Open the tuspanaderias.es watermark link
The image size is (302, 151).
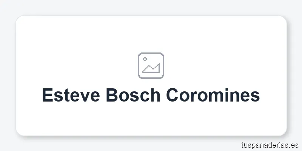(x=270, y=145)
